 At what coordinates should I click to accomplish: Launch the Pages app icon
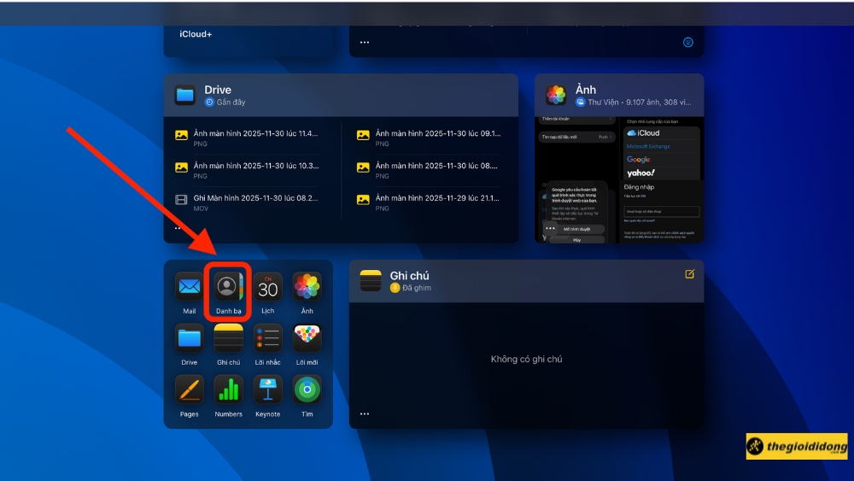(x=189, y=390)
